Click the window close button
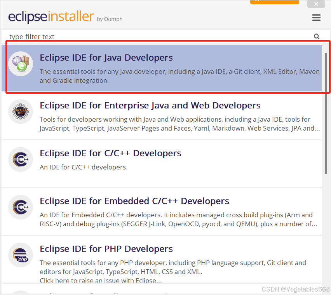Screen dimensions: 331x295 click(316, 4)
